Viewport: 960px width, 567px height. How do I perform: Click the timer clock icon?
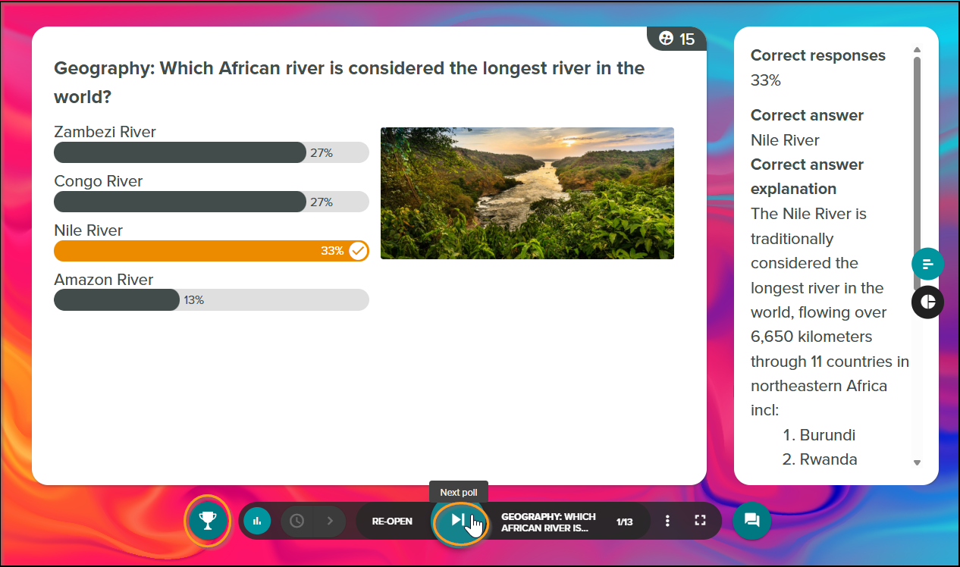tap(297, 521)
